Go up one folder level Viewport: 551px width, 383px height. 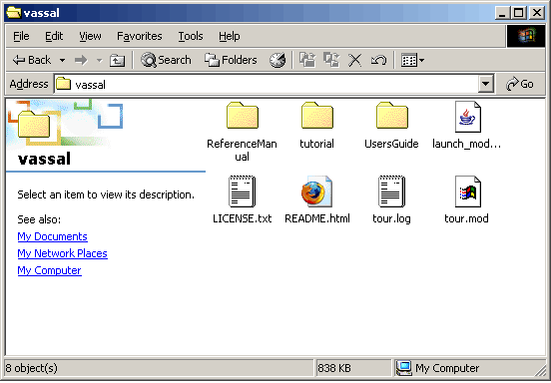click(x=117, y=60)
